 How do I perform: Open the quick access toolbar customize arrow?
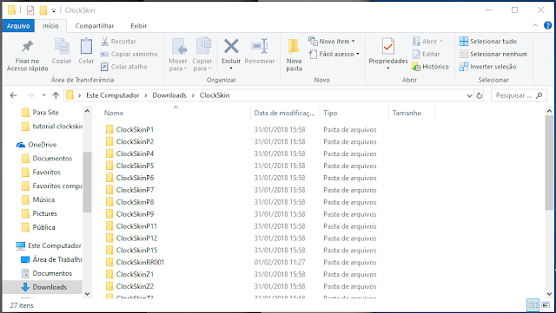54,11
